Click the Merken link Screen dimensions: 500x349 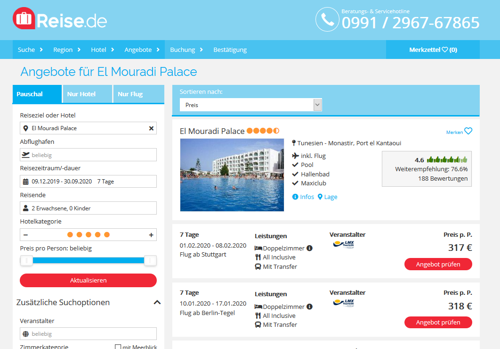454,132
